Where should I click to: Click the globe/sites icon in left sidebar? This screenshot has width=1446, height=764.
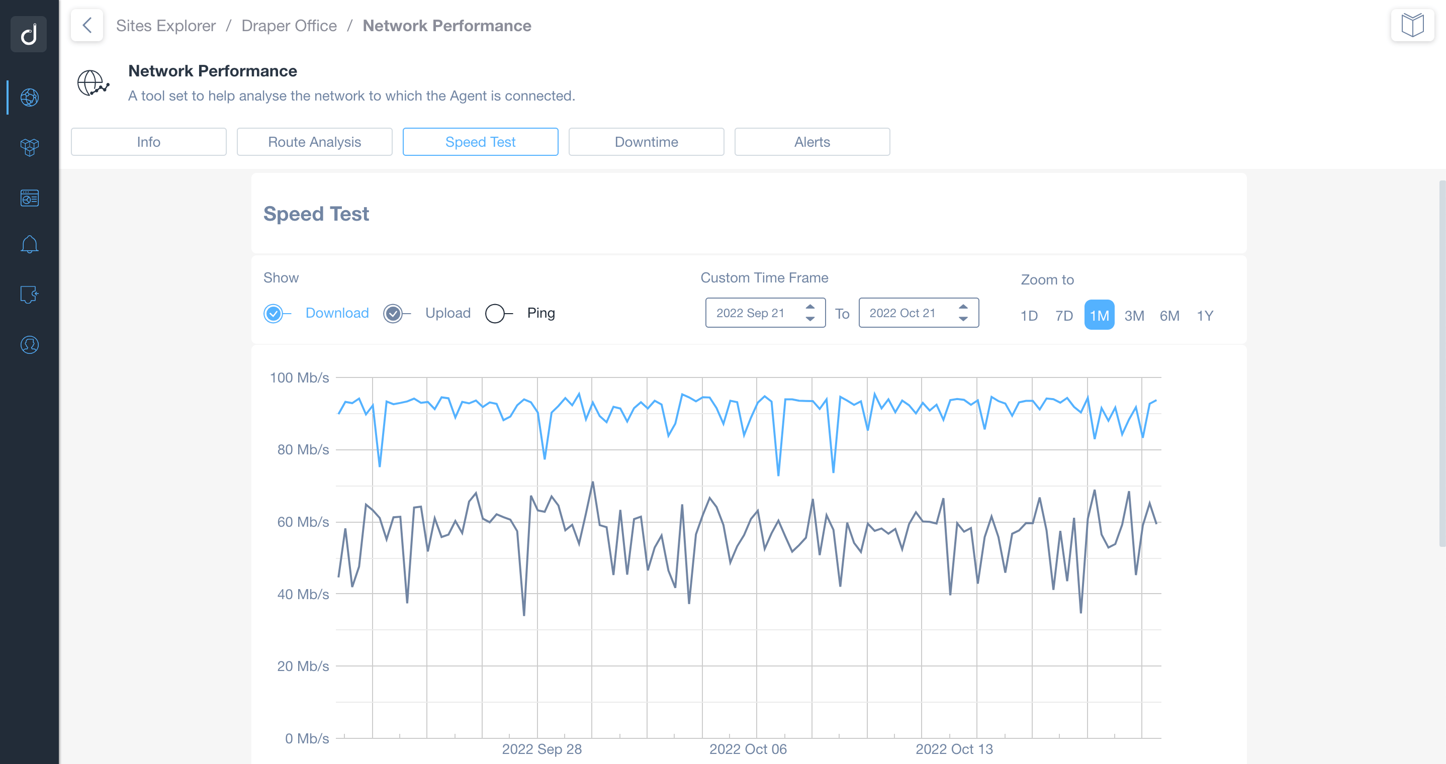[x=29, y=97]
